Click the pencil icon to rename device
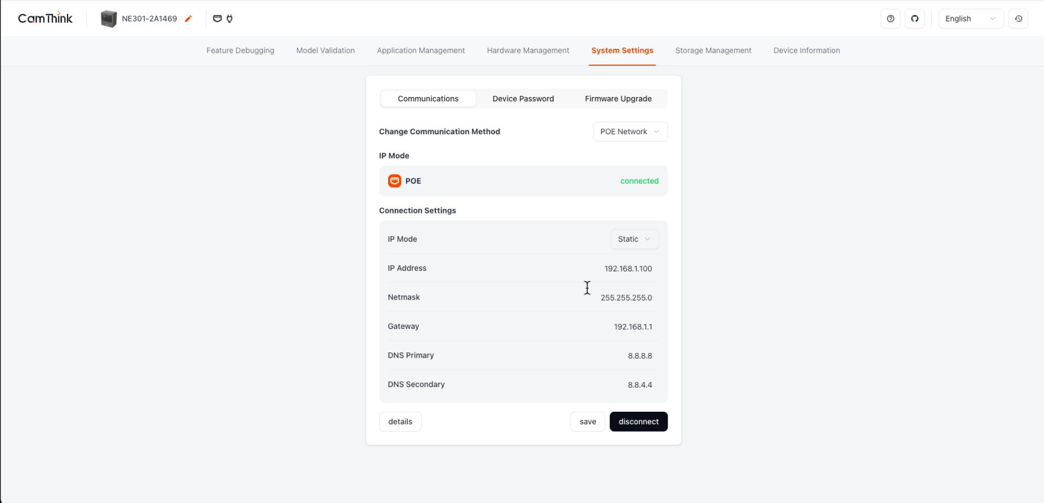This screenshot has width=1044, height=503. coord(188,19)
